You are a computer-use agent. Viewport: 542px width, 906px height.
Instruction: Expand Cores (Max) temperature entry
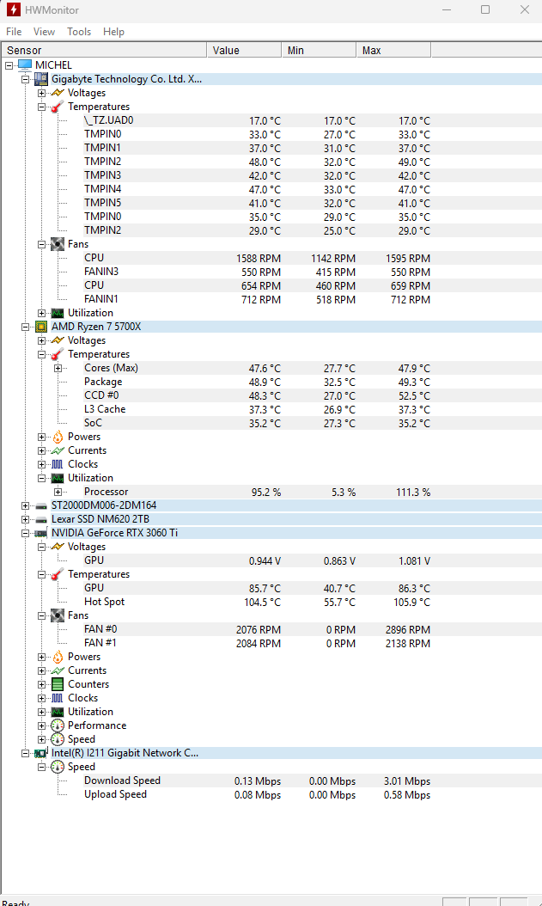coord(58,369)
